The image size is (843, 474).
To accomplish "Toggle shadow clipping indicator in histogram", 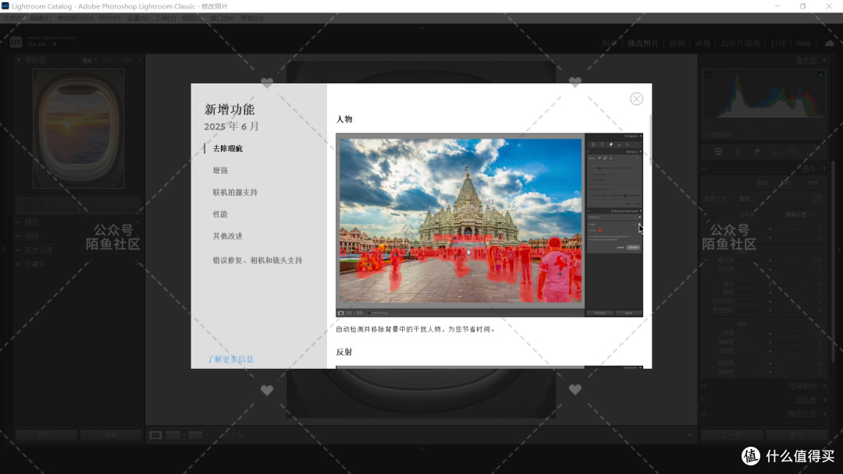I will coord(708,75).
